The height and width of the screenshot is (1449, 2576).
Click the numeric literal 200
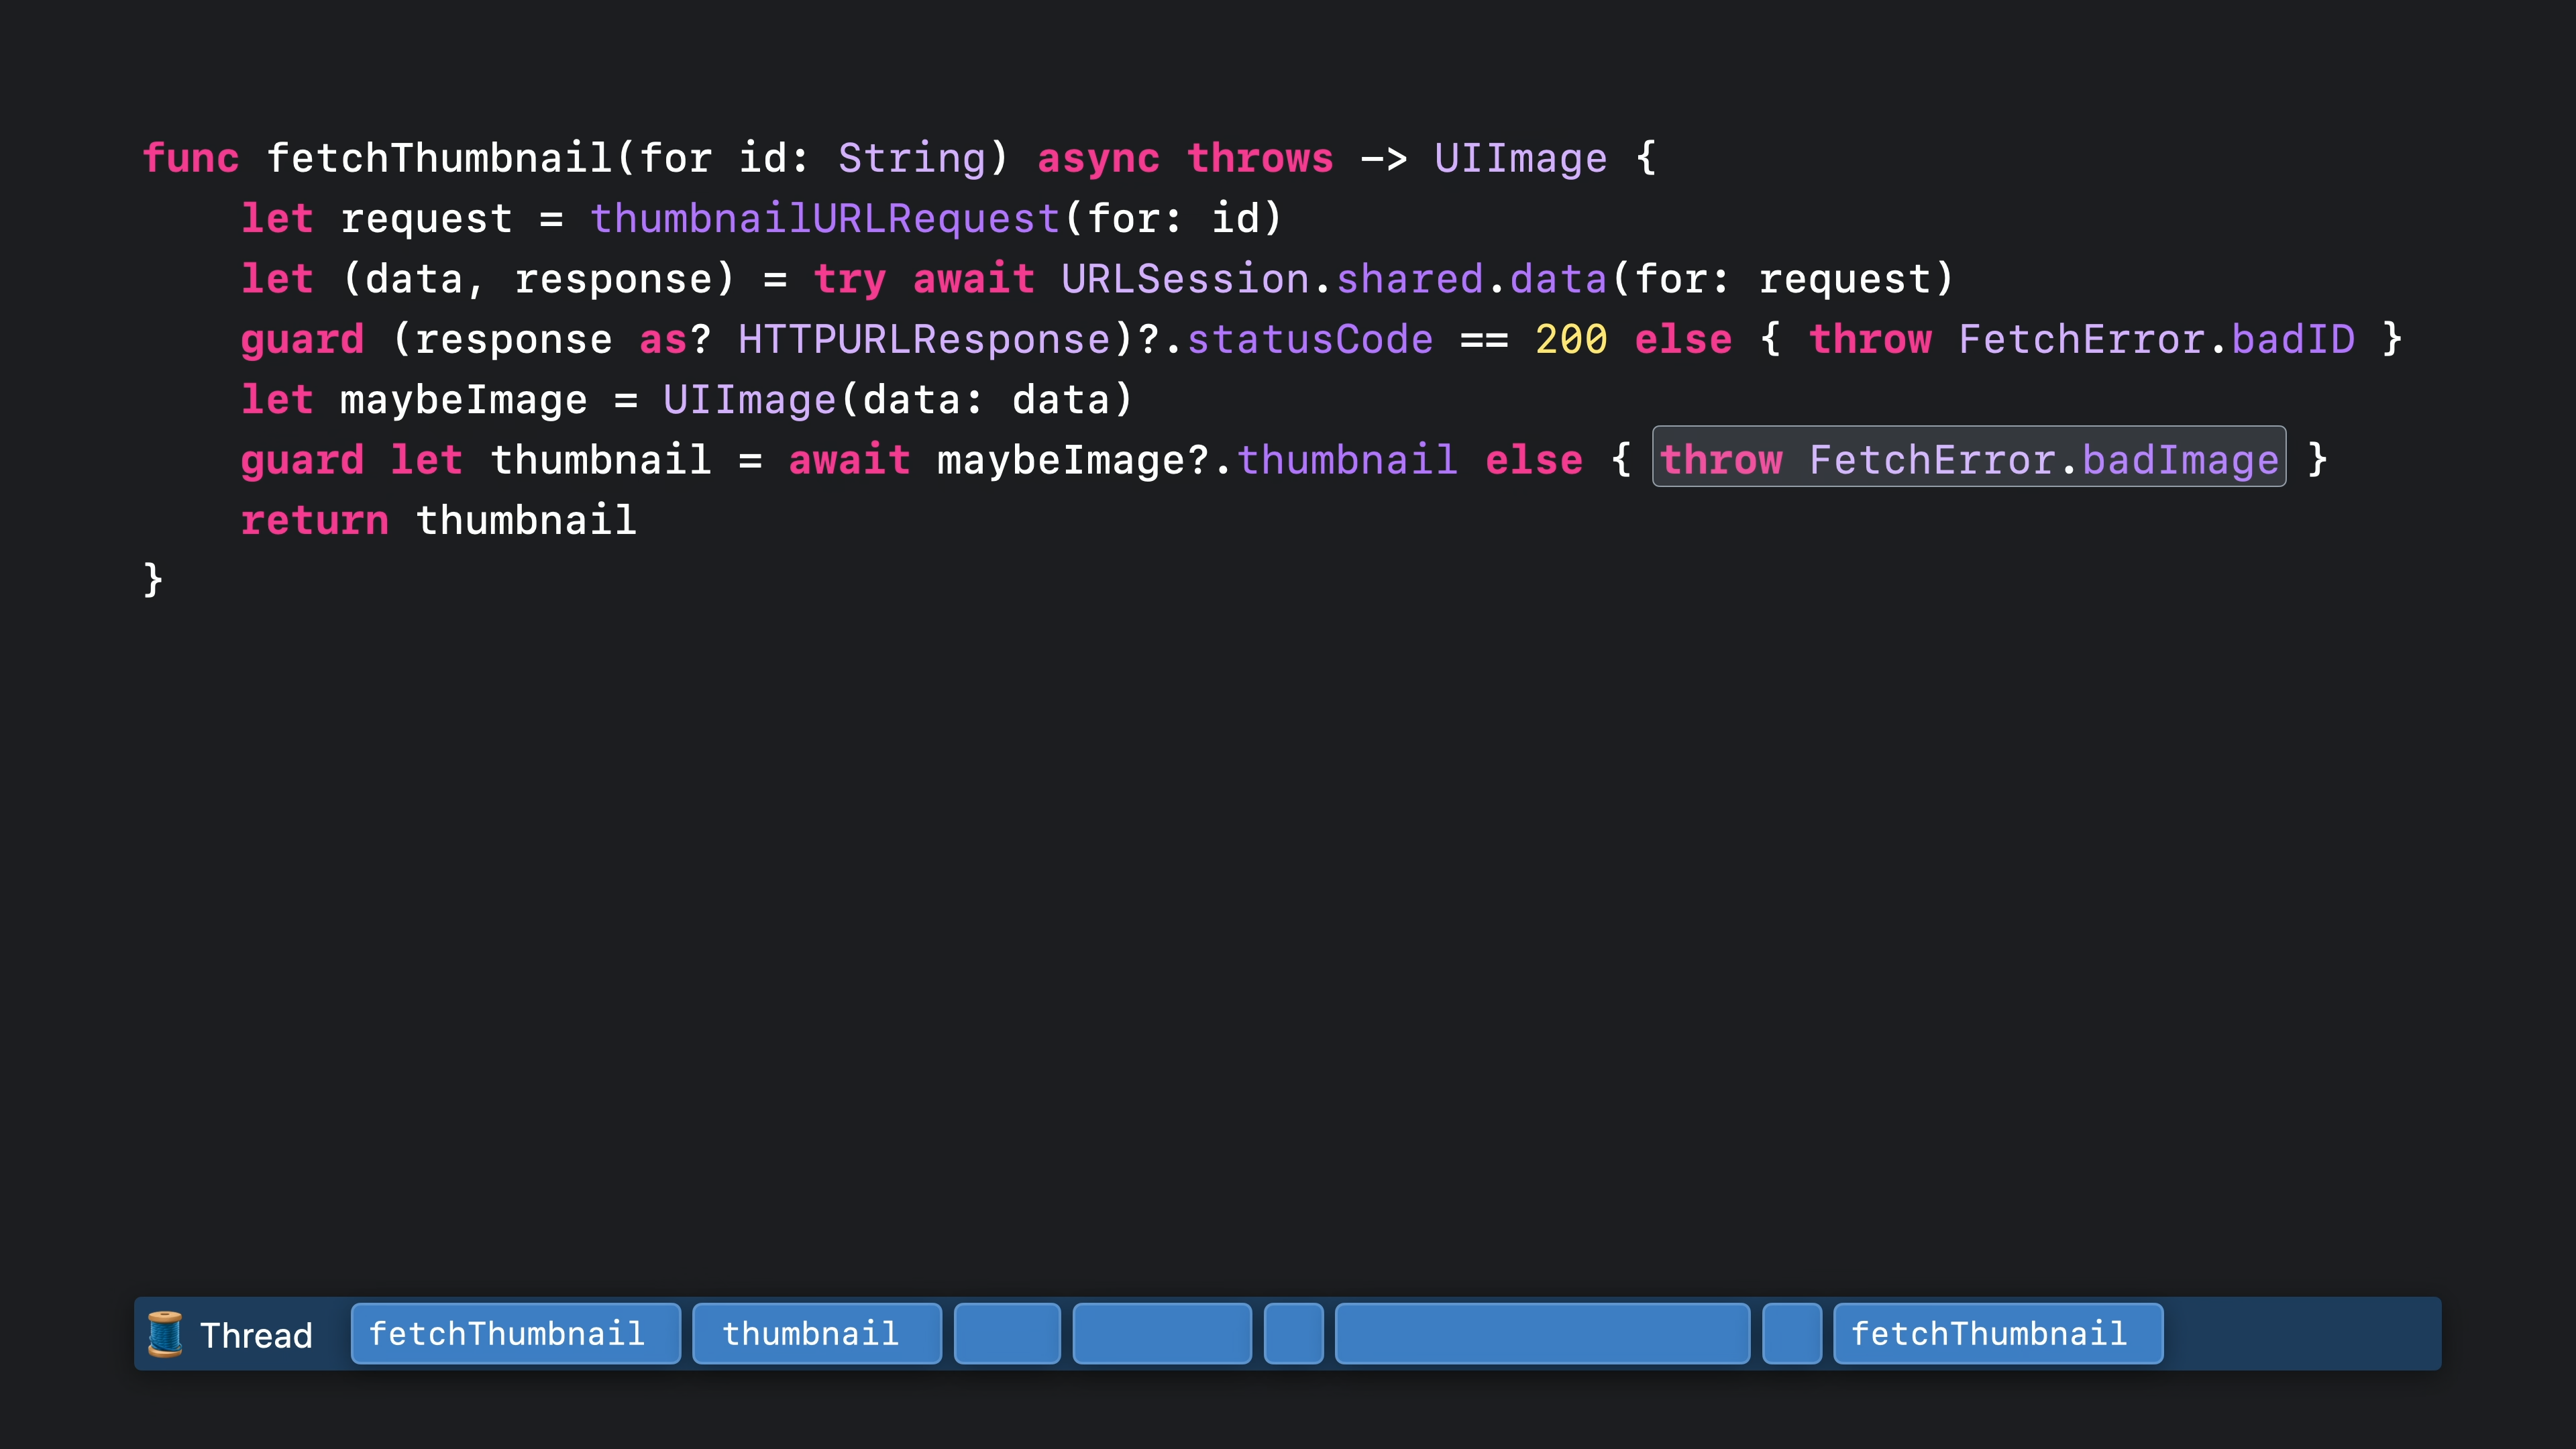tap(1570, 339)
